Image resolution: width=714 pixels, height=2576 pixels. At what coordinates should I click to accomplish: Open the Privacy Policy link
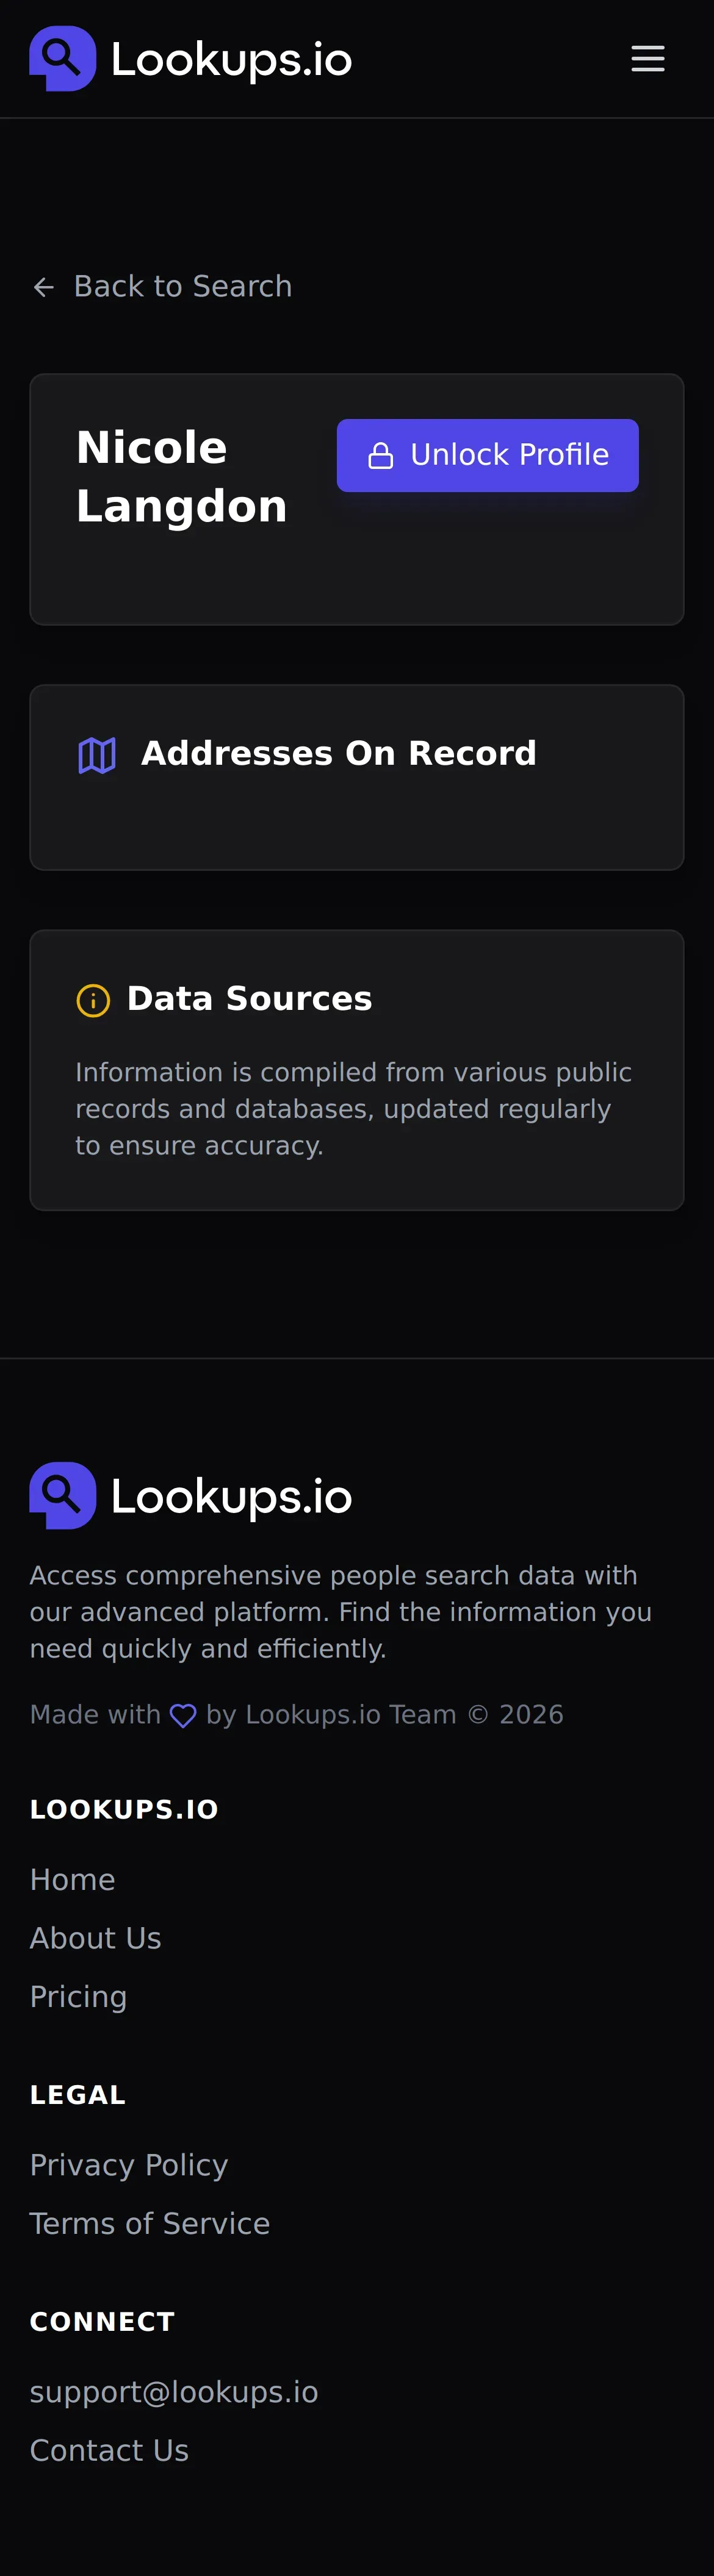[129, 2165]
